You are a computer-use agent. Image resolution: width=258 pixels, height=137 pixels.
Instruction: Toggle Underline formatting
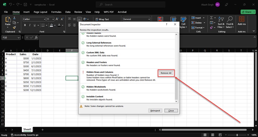coord(35,25)
